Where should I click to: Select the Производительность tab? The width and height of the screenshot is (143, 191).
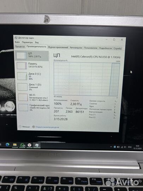36,47
